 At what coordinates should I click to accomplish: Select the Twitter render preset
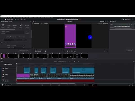pos(21,26)
